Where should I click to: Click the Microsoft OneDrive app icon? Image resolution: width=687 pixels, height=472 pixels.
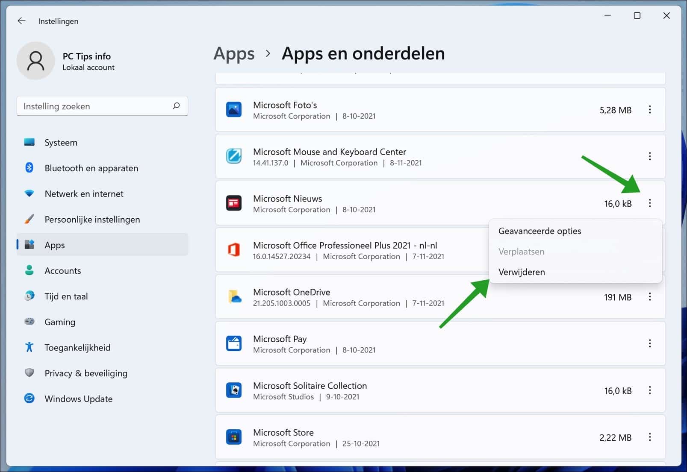(234, 296)
